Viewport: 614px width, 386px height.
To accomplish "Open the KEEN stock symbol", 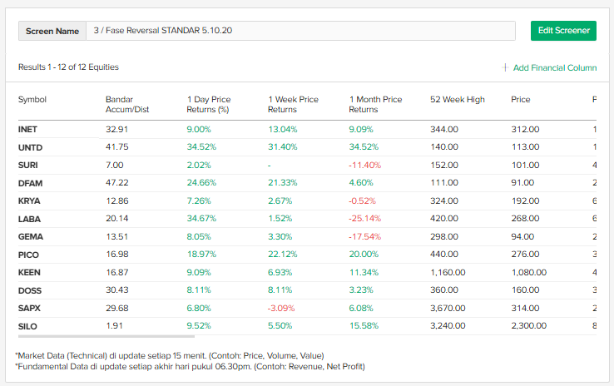I will (x=29, y=272).
